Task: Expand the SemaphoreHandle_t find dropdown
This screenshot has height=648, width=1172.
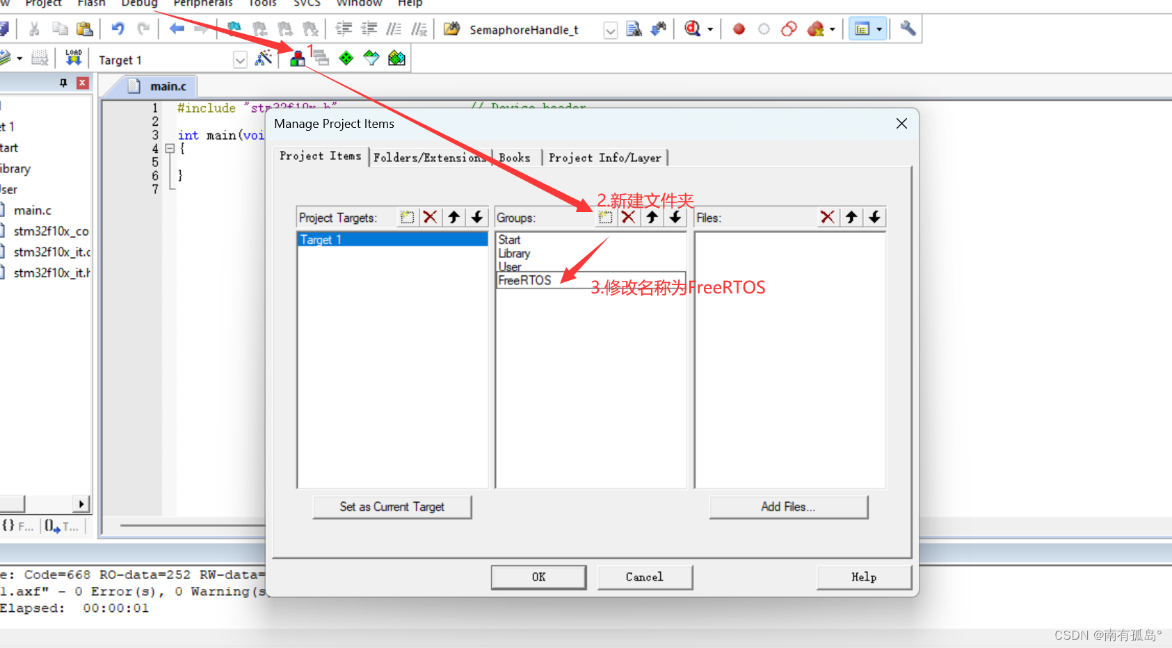Action: tap(610, 30)
